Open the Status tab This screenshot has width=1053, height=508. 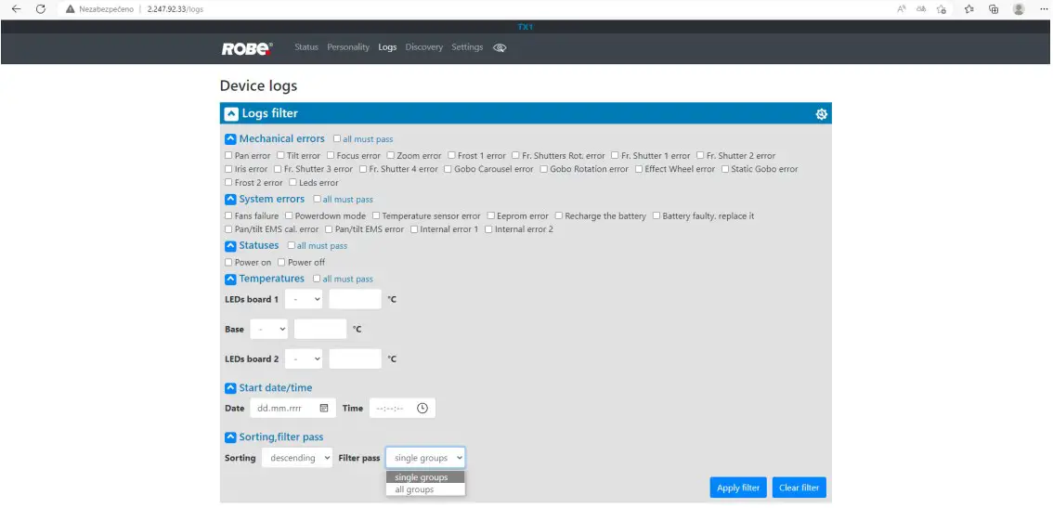[306, 47]
